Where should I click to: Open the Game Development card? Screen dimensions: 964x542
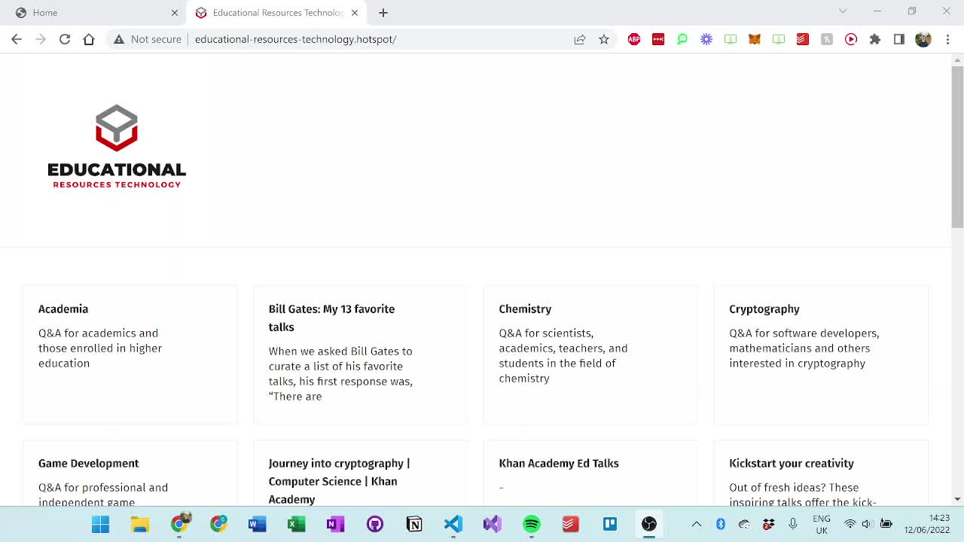coord(130,473)
